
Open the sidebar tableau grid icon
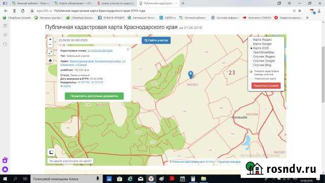[x=6, y=26]
